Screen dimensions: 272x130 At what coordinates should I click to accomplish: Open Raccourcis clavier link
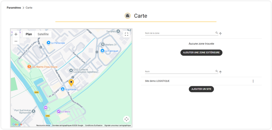click(x=43, y=125)
